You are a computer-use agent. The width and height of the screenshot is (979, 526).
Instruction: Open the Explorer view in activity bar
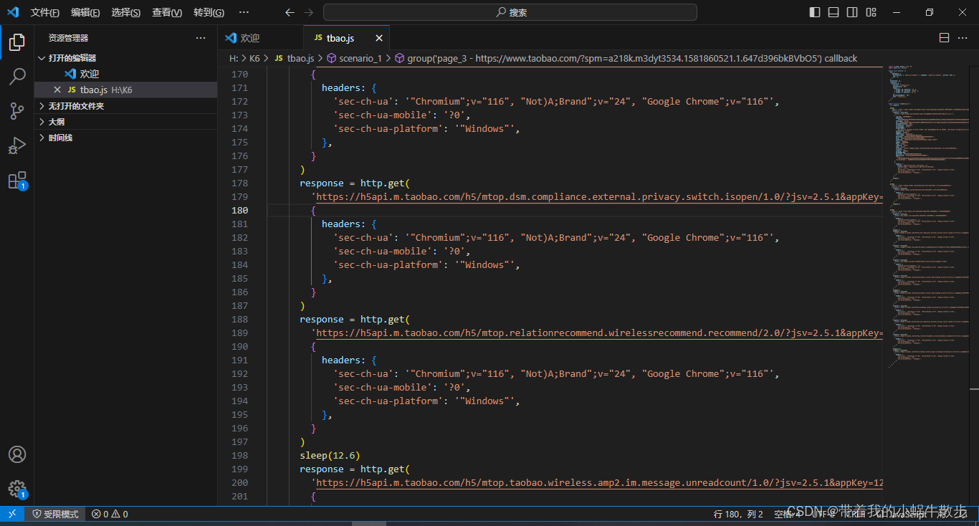17,43
